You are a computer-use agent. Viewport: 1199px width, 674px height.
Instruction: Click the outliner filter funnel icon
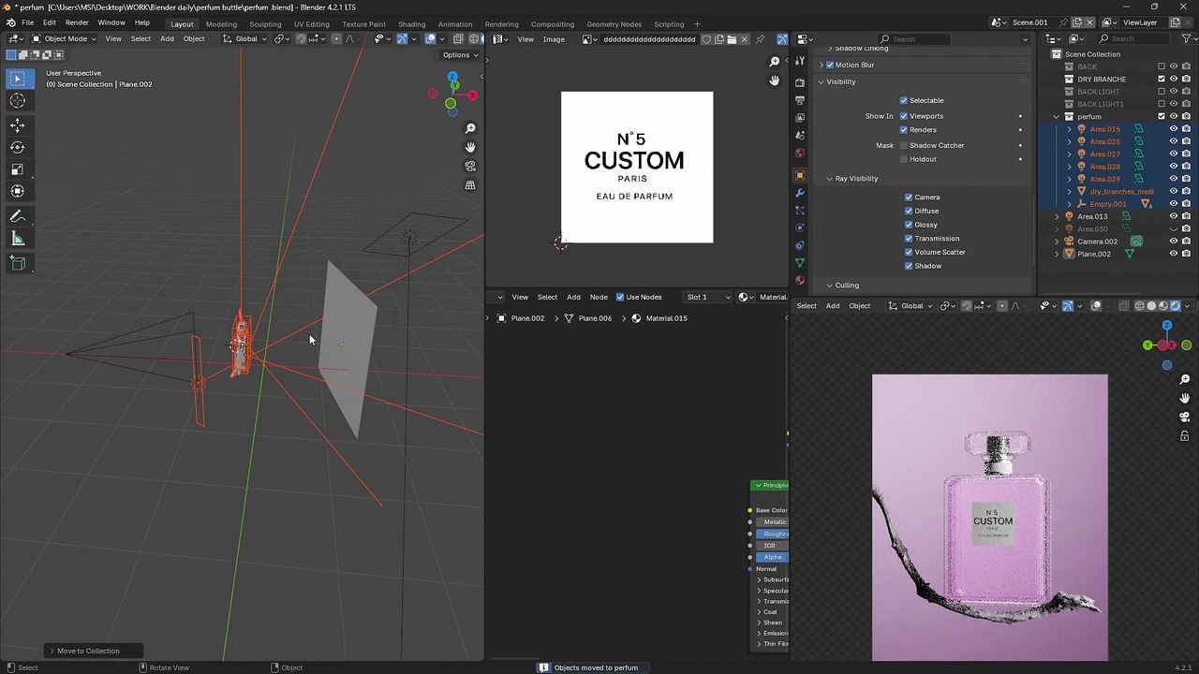click(x=1186, y=38)
